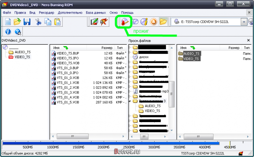
Task: Select file VTS_01_2.VOB
Action: 68,88
